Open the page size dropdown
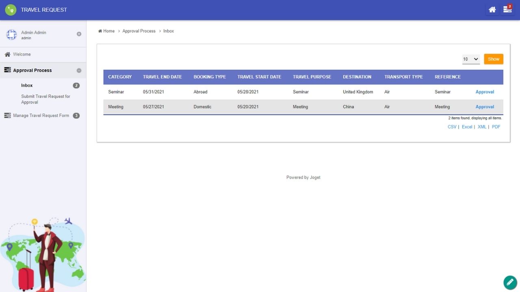This screenshot has height=292, width=520. point(471,59)
